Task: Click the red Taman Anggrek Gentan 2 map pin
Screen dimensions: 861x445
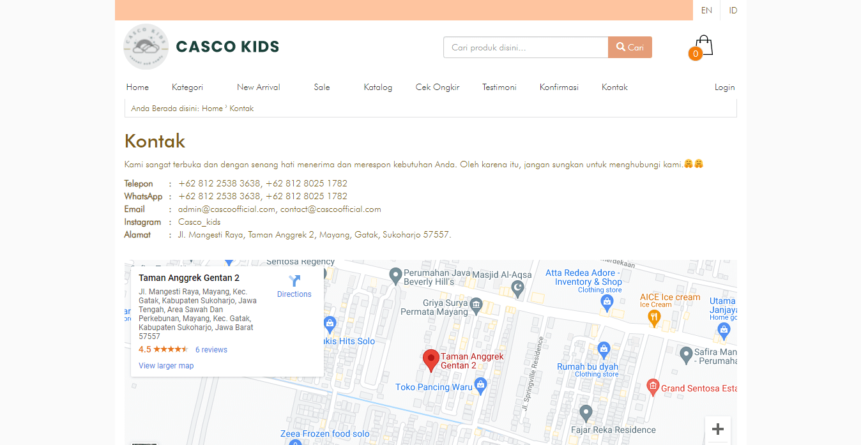Action: 431,361
